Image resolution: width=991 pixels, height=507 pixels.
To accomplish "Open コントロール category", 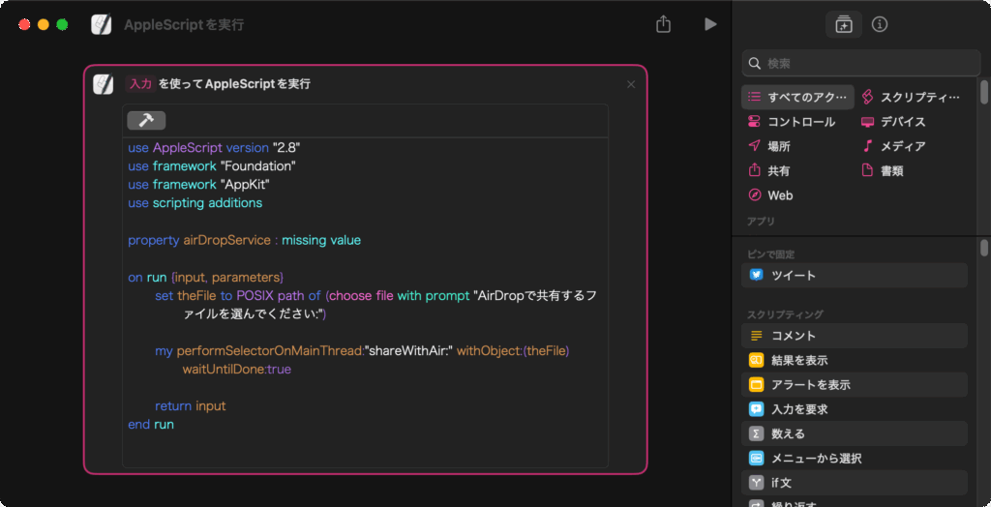I will coord(792,122).
